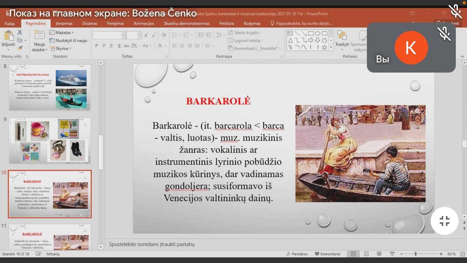Toggle bold formatting P button

(96, 46)
